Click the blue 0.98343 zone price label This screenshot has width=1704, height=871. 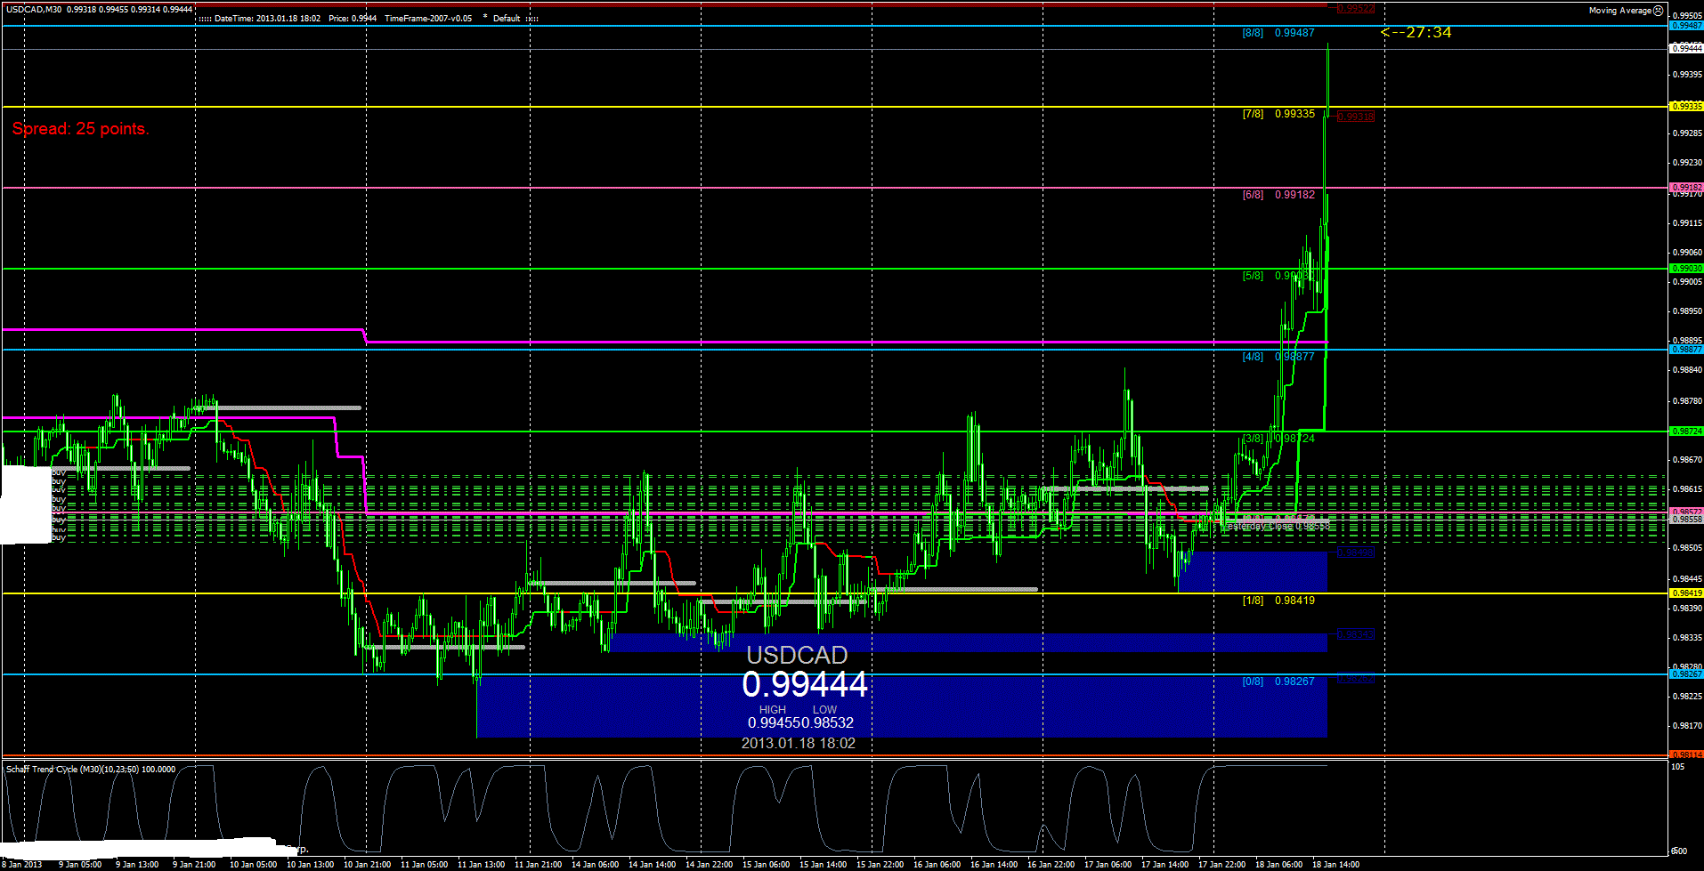click(x=1356, y=634)
